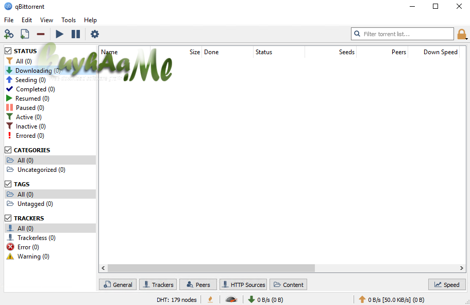
Task: Select the All (0) status filter
Action: (x=51, y=61)
